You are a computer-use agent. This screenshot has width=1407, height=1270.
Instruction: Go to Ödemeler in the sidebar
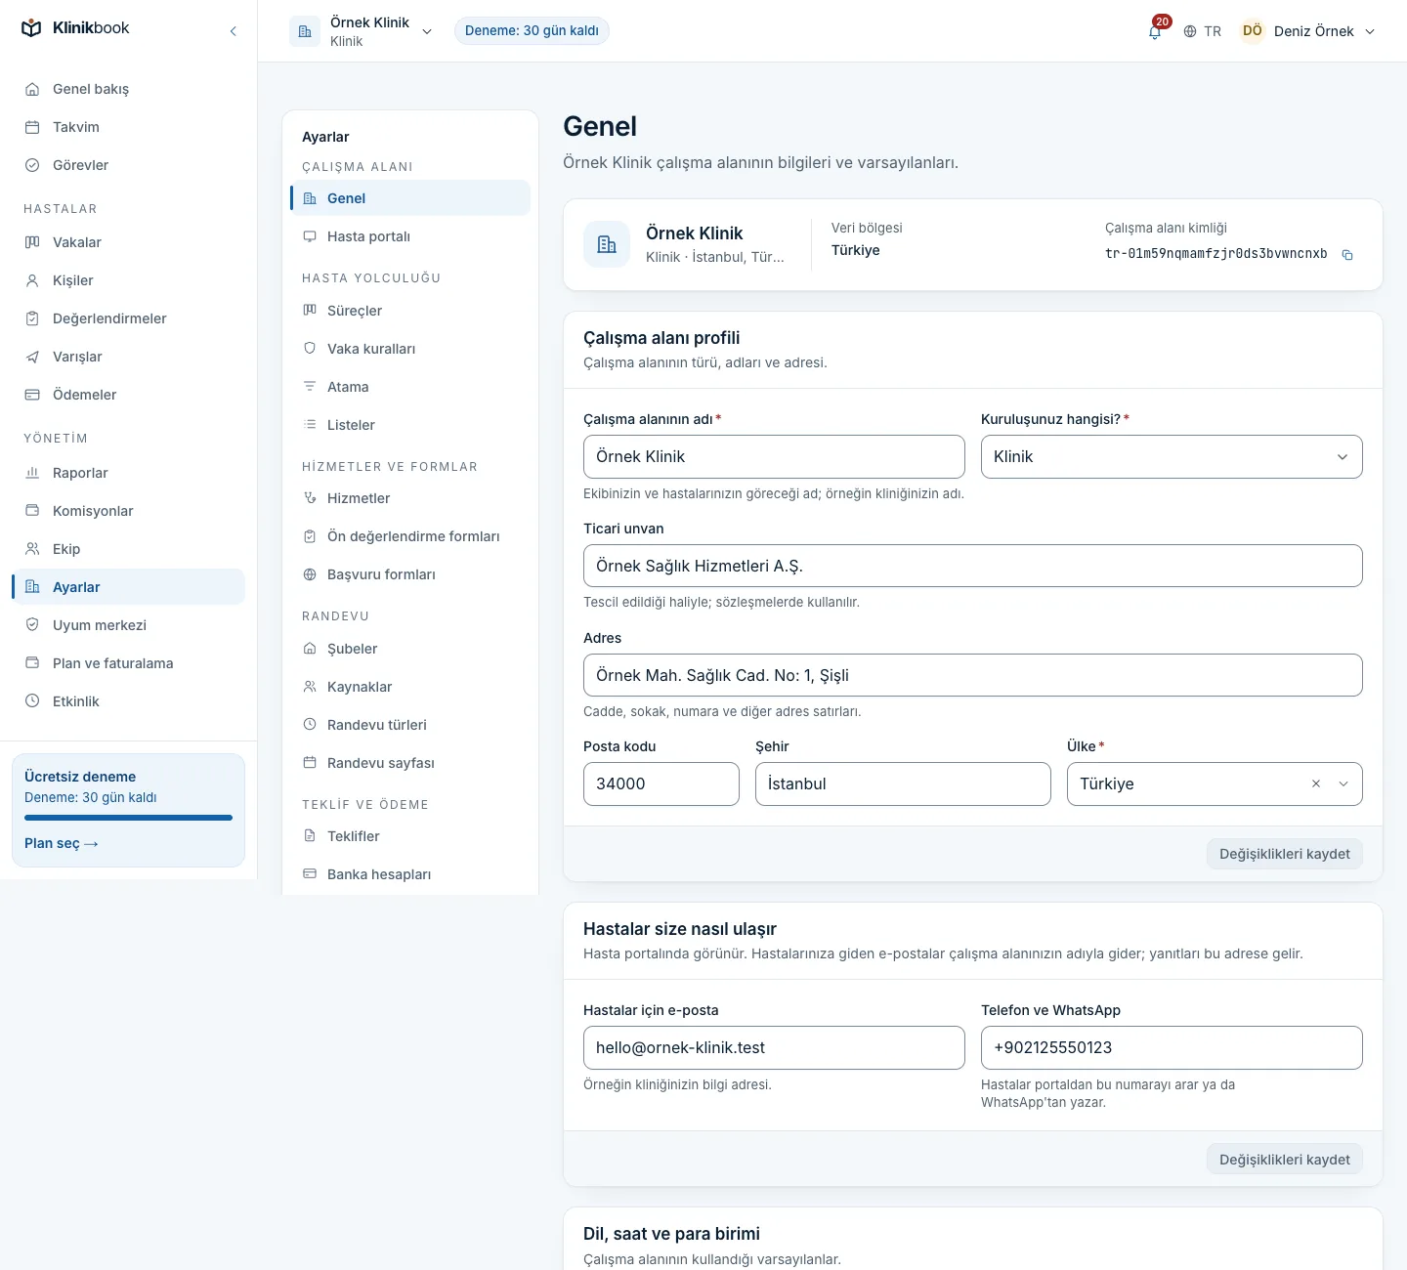click(x=128, y=395)
